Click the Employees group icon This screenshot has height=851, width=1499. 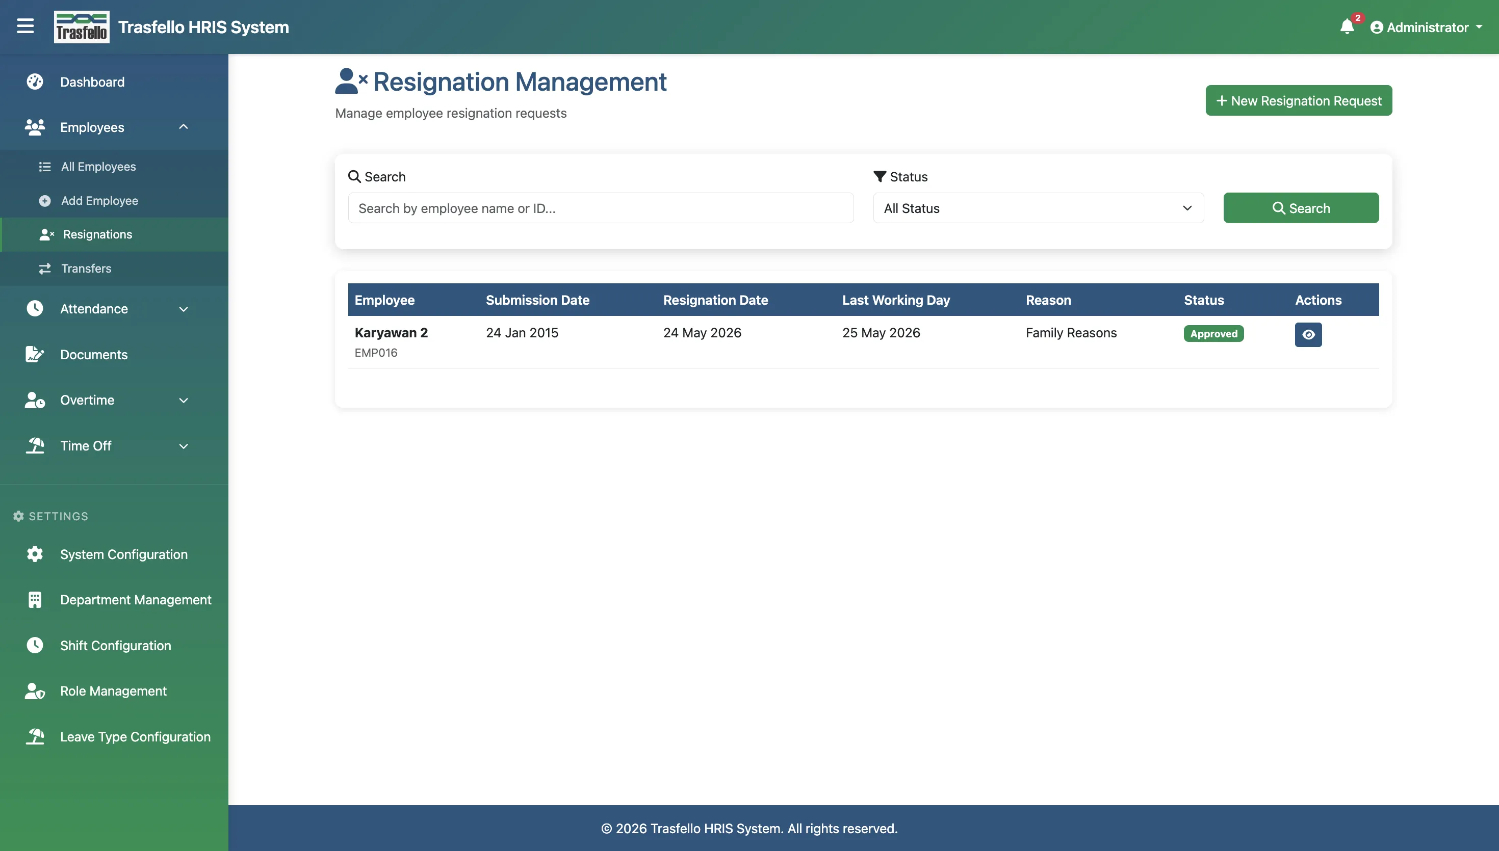point(35,127)
